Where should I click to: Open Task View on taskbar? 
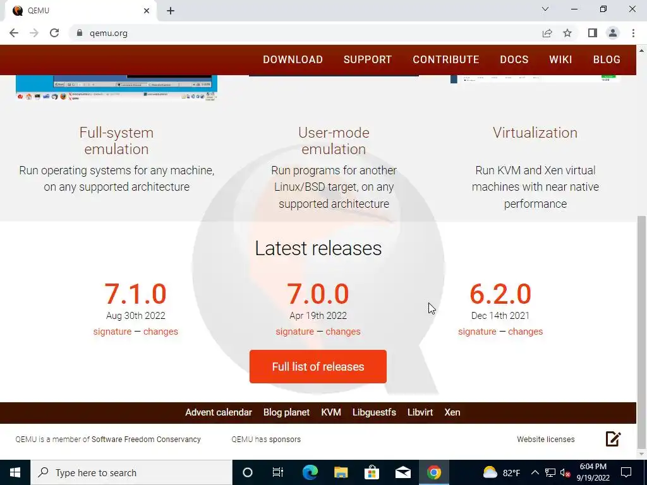tap(278, 472)
